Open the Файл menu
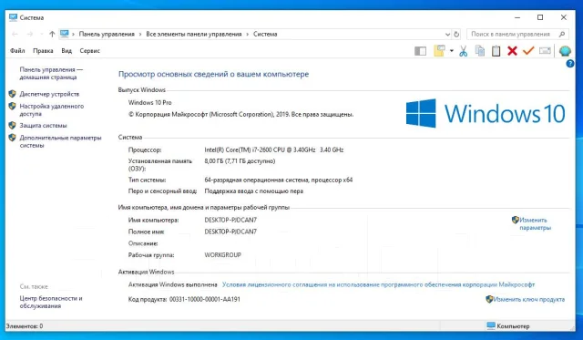Screen dimensions: 583x340 (17, 51)
